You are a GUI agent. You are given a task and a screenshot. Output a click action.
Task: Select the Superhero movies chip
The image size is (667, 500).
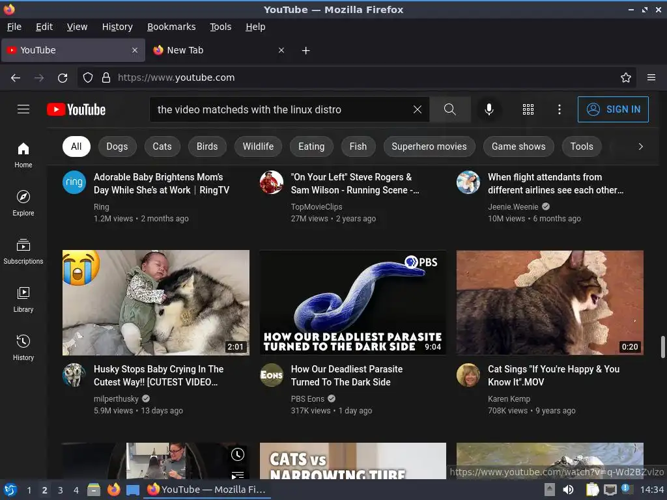click(x=429, y=146)
